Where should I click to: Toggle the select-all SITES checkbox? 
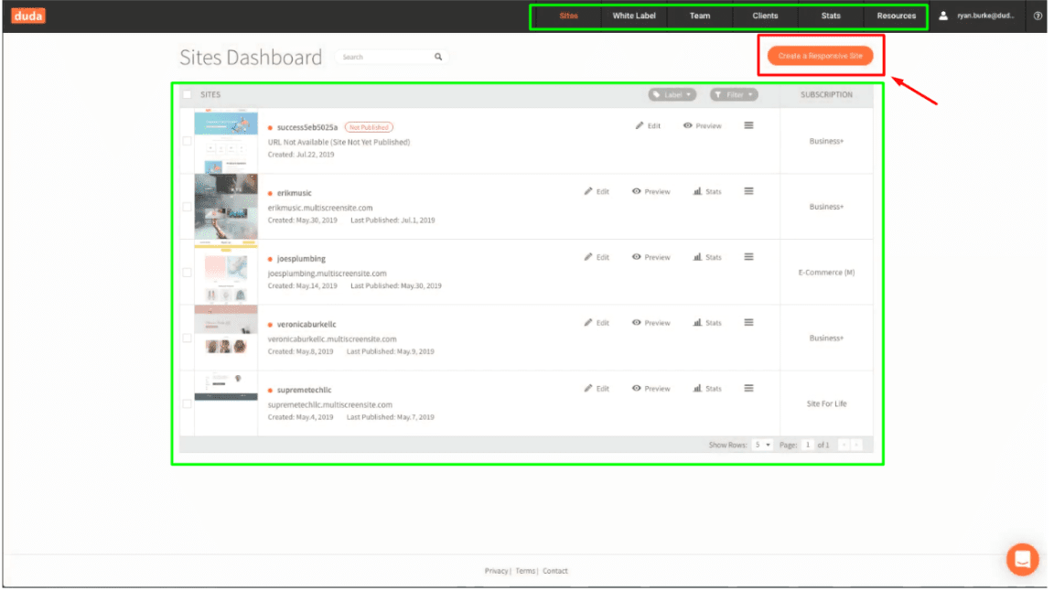point(188,95)
